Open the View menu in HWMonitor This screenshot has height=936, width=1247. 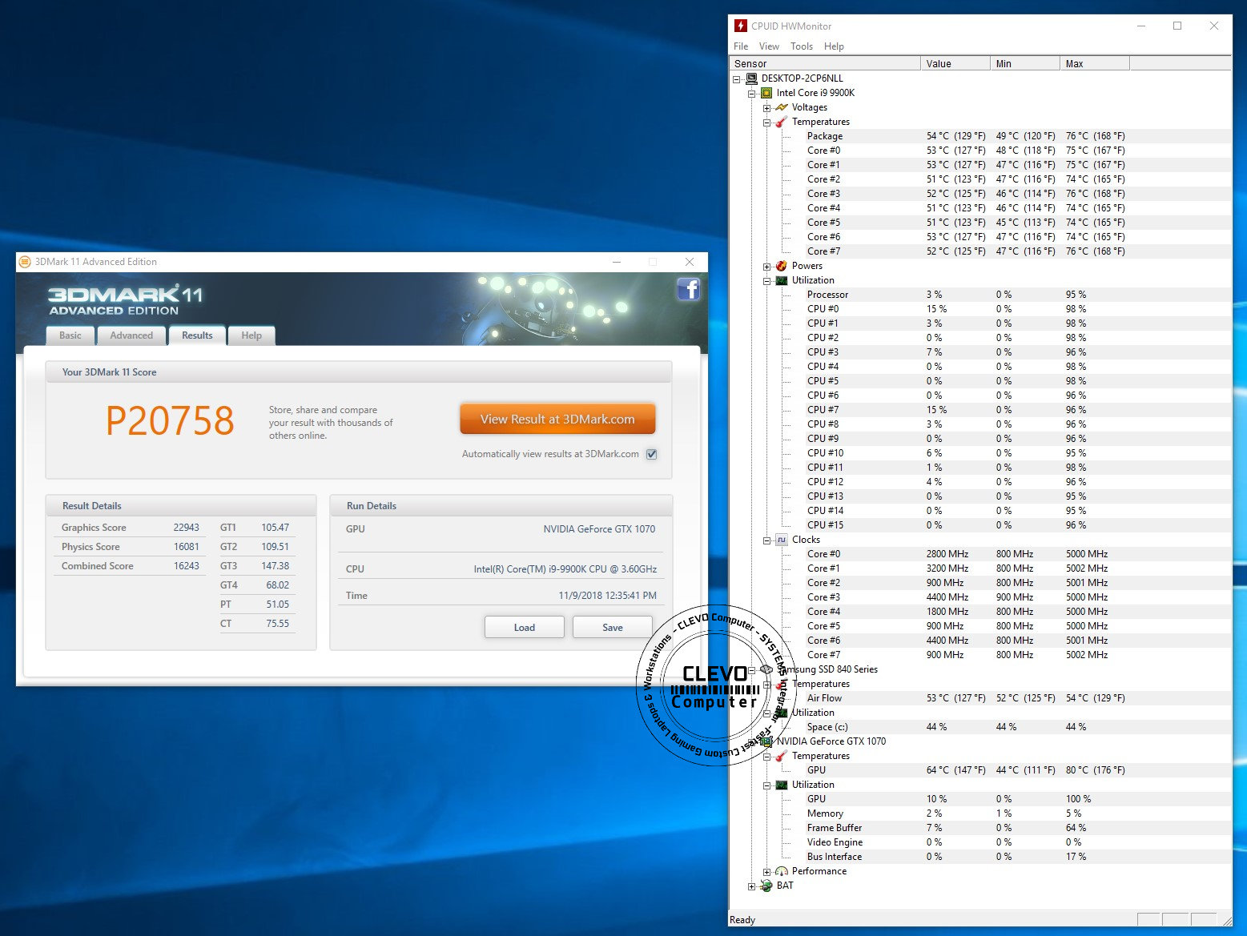769,46
